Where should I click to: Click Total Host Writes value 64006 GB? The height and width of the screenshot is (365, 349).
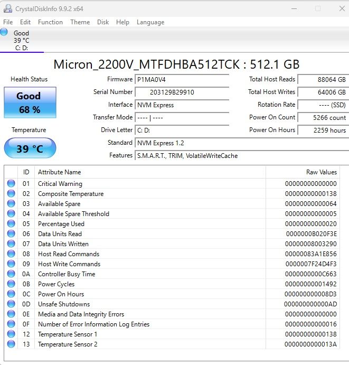[324, 92]
